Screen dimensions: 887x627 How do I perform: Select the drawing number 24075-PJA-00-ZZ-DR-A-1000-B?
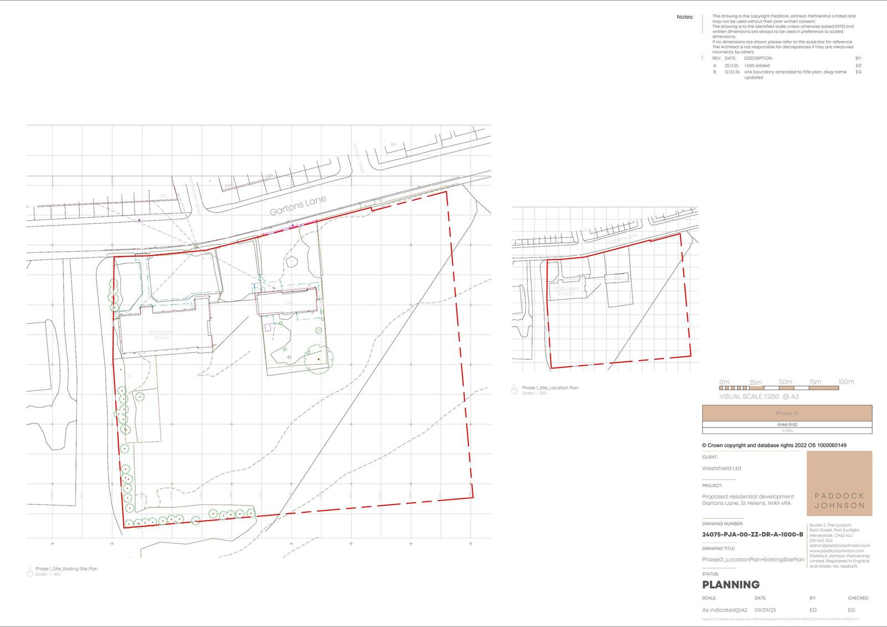tap(752, 534)
